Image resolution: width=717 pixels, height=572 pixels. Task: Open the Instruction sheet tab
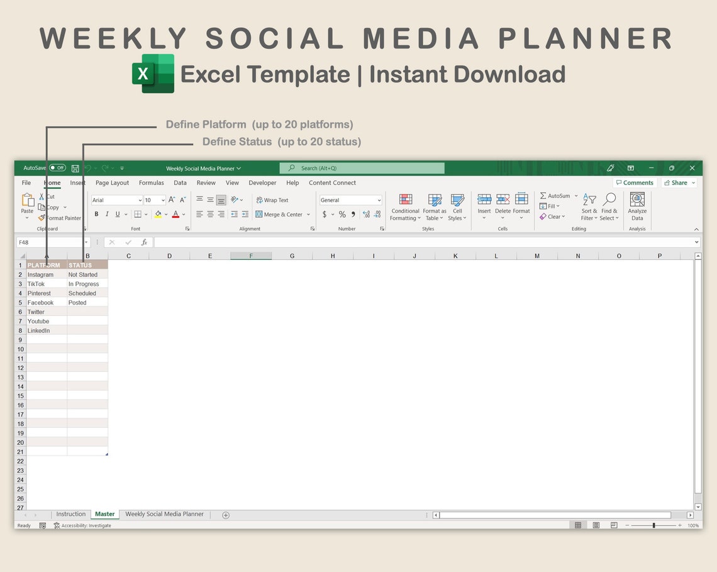[71, 514]
